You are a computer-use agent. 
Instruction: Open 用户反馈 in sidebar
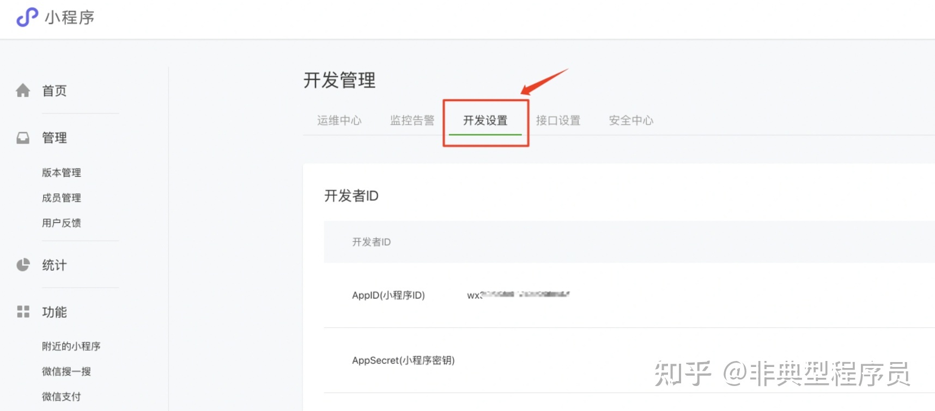click(x=62, y=222)
